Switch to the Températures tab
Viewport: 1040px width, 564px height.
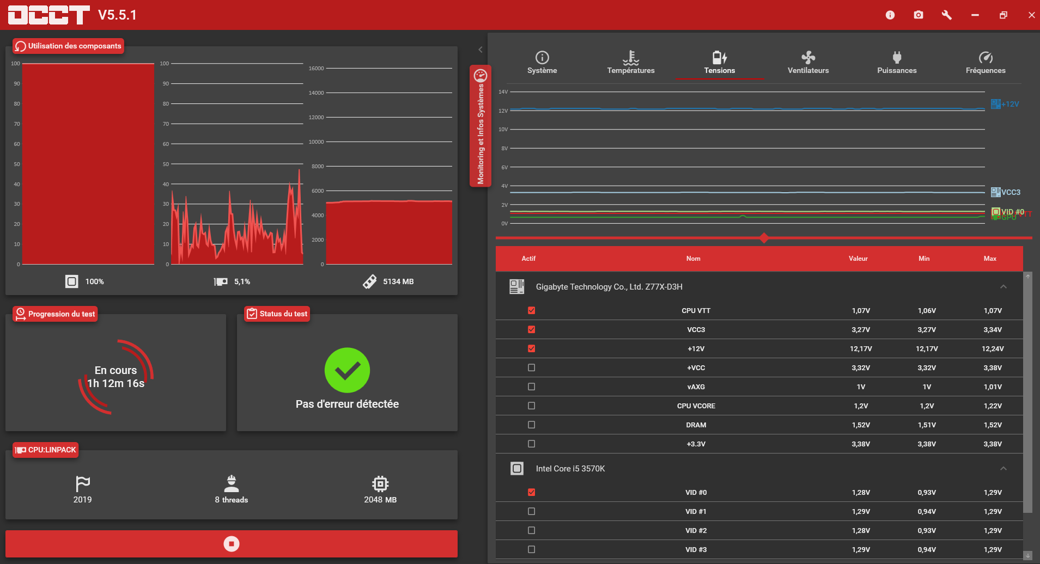631,63
